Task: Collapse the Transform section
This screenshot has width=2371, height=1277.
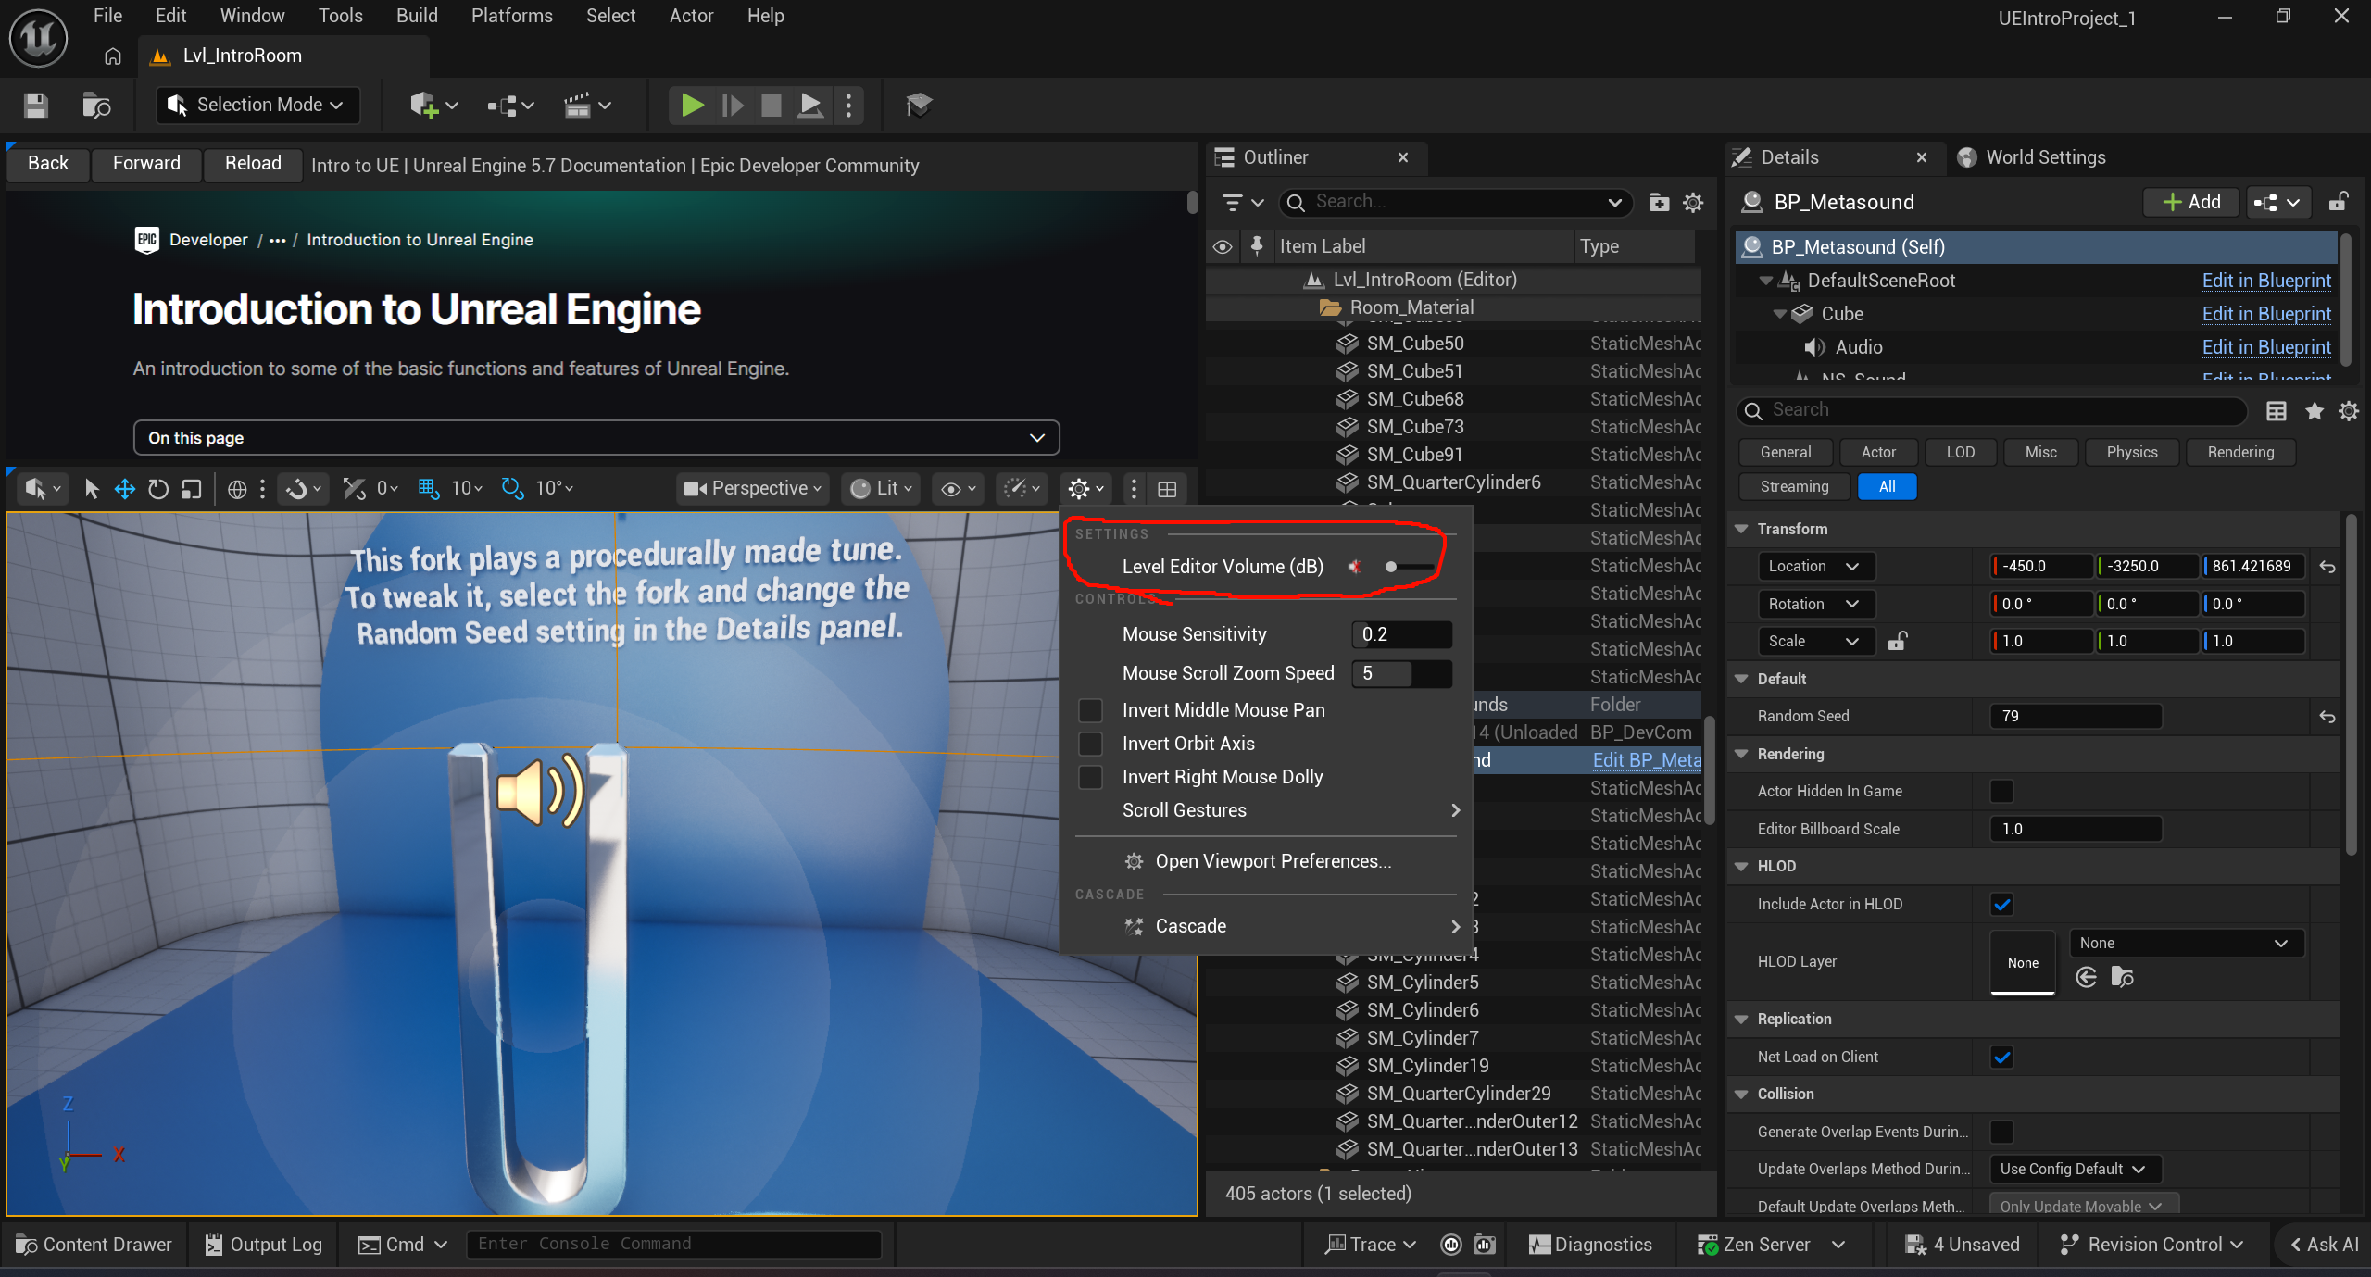Action: (1741, 529)
